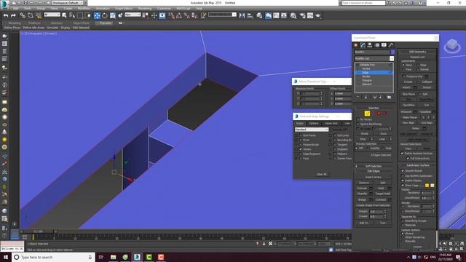Click the Clear All button in snap settings

pyautogui.click(x=321, y=175)
